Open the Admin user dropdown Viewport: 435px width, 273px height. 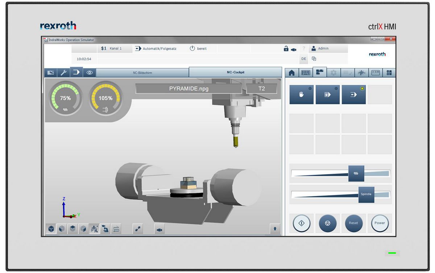point(323,49)
